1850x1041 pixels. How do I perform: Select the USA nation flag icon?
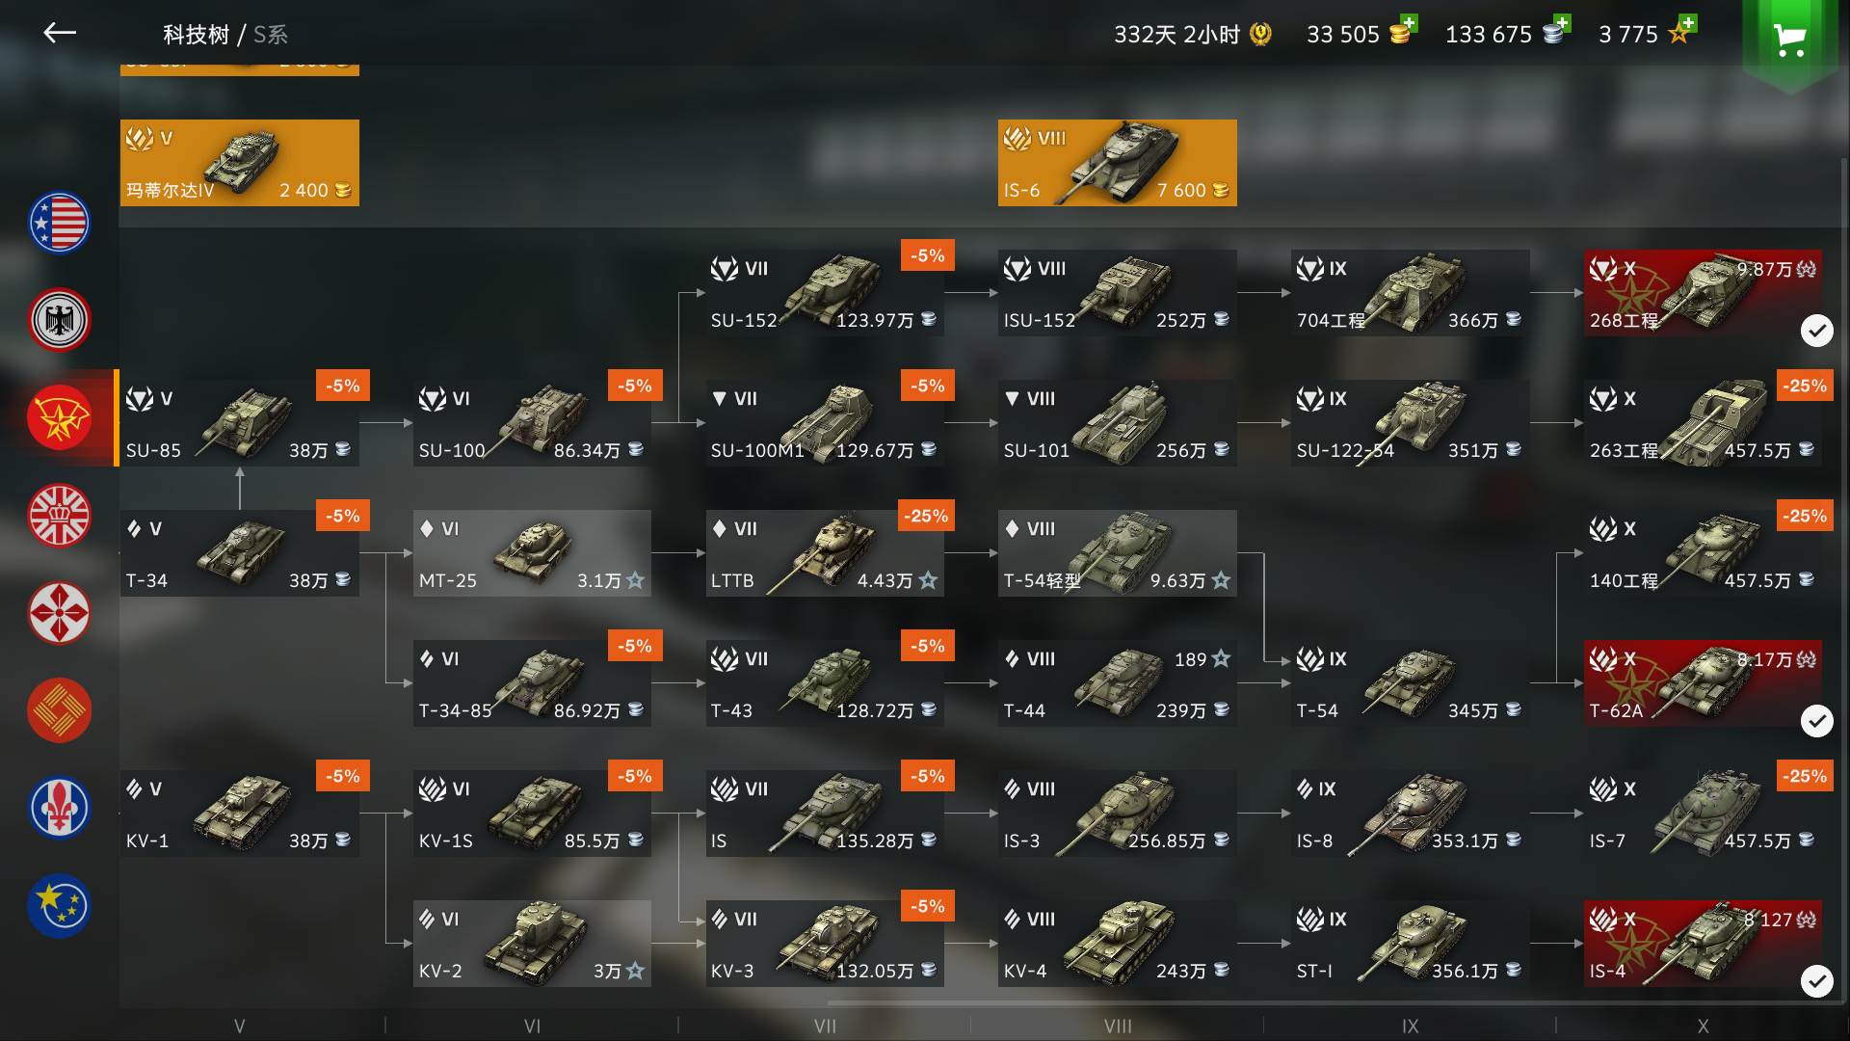(60, 223)
